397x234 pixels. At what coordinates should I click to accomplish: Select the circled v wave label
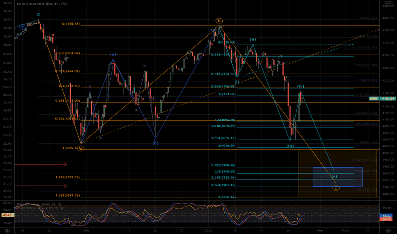[22, 27]
